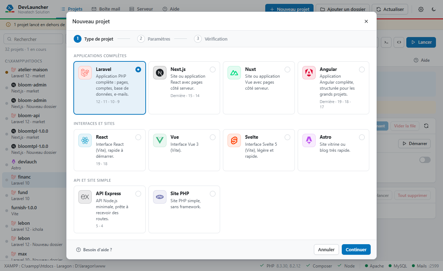This screenshot has height=271, width=443.
Task: Go to step 3 Vérification
Action: [211, 39]
